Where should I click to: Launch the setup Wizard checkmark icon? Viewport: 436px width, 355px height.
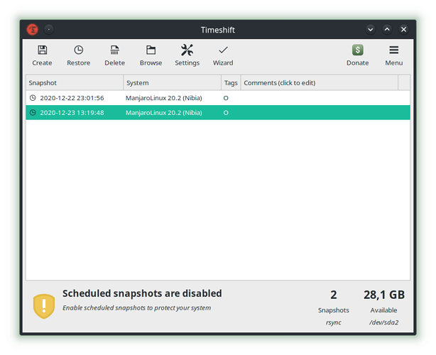pos(223,50)
